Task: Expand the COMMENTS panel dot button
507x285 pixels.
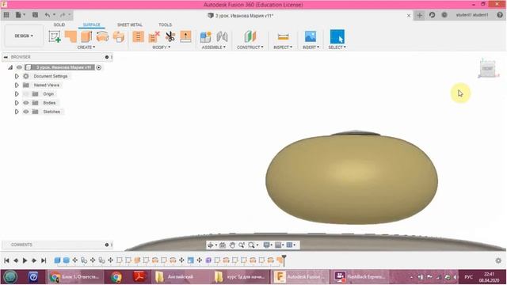Action: pos(107,245)
